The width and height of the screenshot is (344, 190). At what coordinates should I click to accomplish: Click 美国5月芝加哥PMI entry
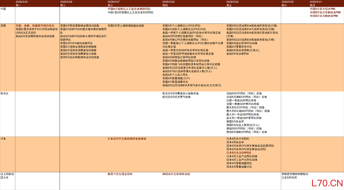pyautogui.click(x=237, y=54)
